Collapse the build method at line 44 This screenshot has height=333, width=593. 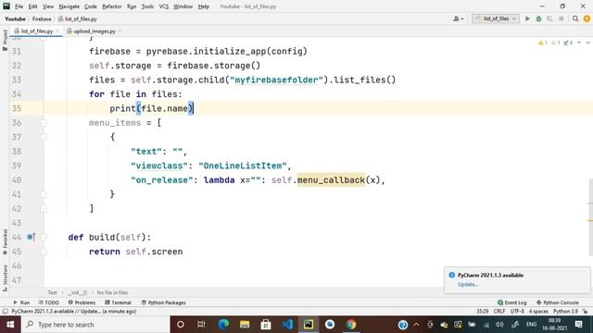44,237
